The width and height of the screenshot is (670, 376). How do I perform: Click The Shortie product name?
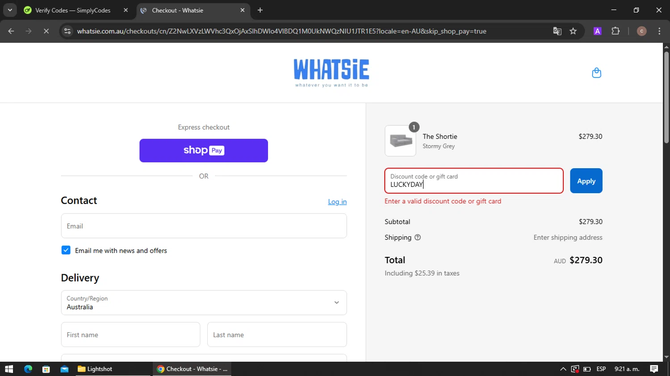(x=440, y=136)
